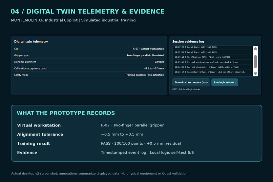Click the 'PASS · 6/6 local logic checks' status
Screen dimensions: 273x182
186,89
